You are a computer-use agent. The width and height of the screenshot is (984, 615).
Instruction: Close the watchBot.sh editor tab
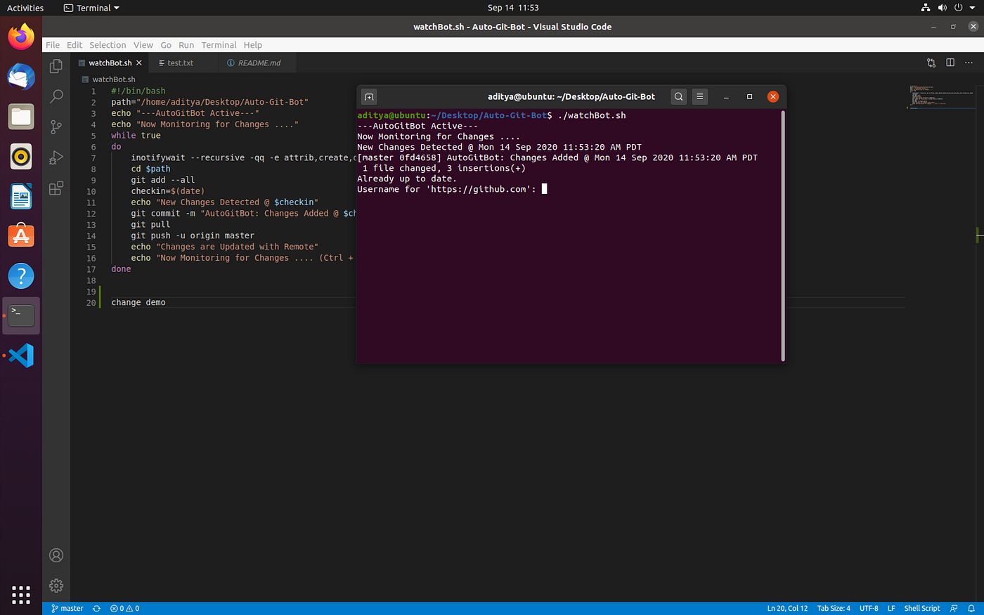139,63
